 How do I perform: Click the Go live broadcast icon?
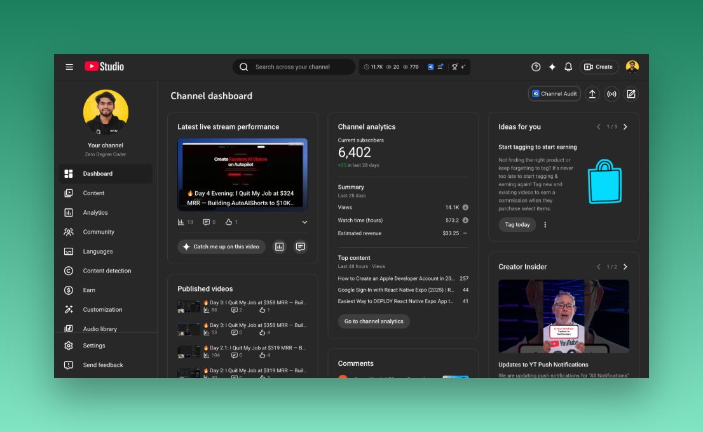click(x=611, y=93)
